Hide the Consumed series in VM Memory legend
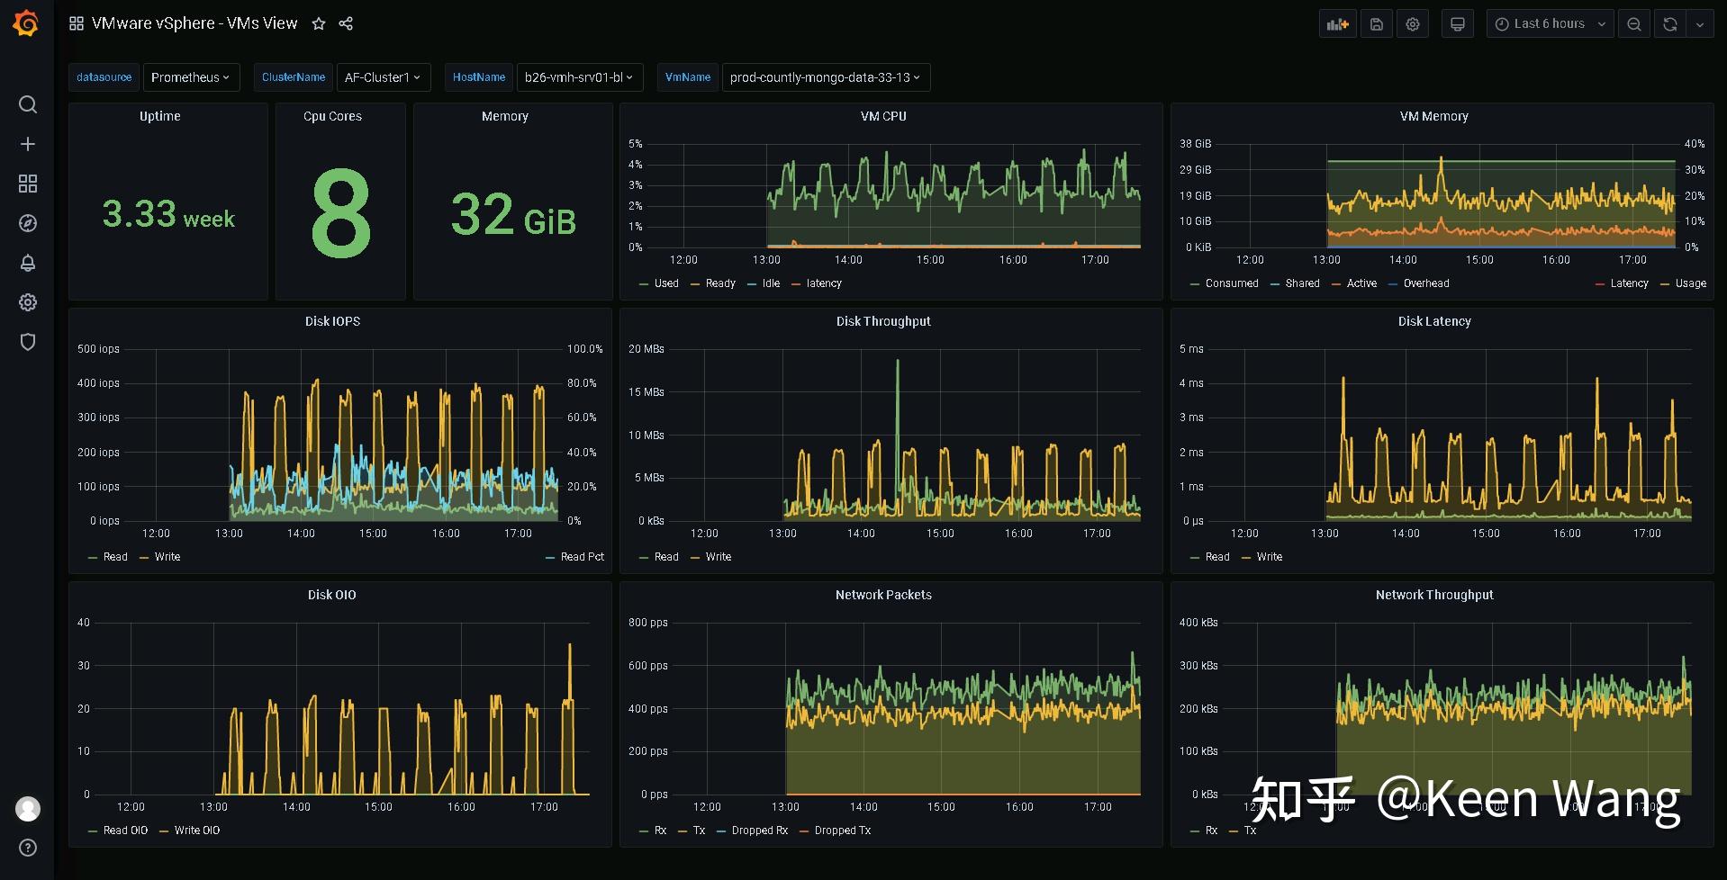Image resolution: width=1727 pixels, height=880 pixels. [1230, 283]
